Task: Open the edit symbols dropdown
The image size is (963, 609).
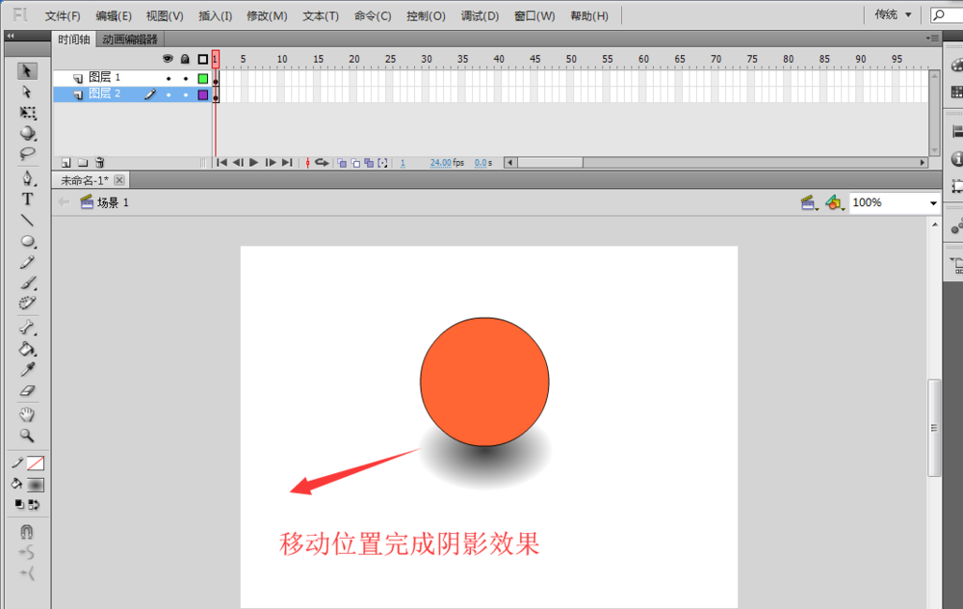Action: (x=835, y=202)
